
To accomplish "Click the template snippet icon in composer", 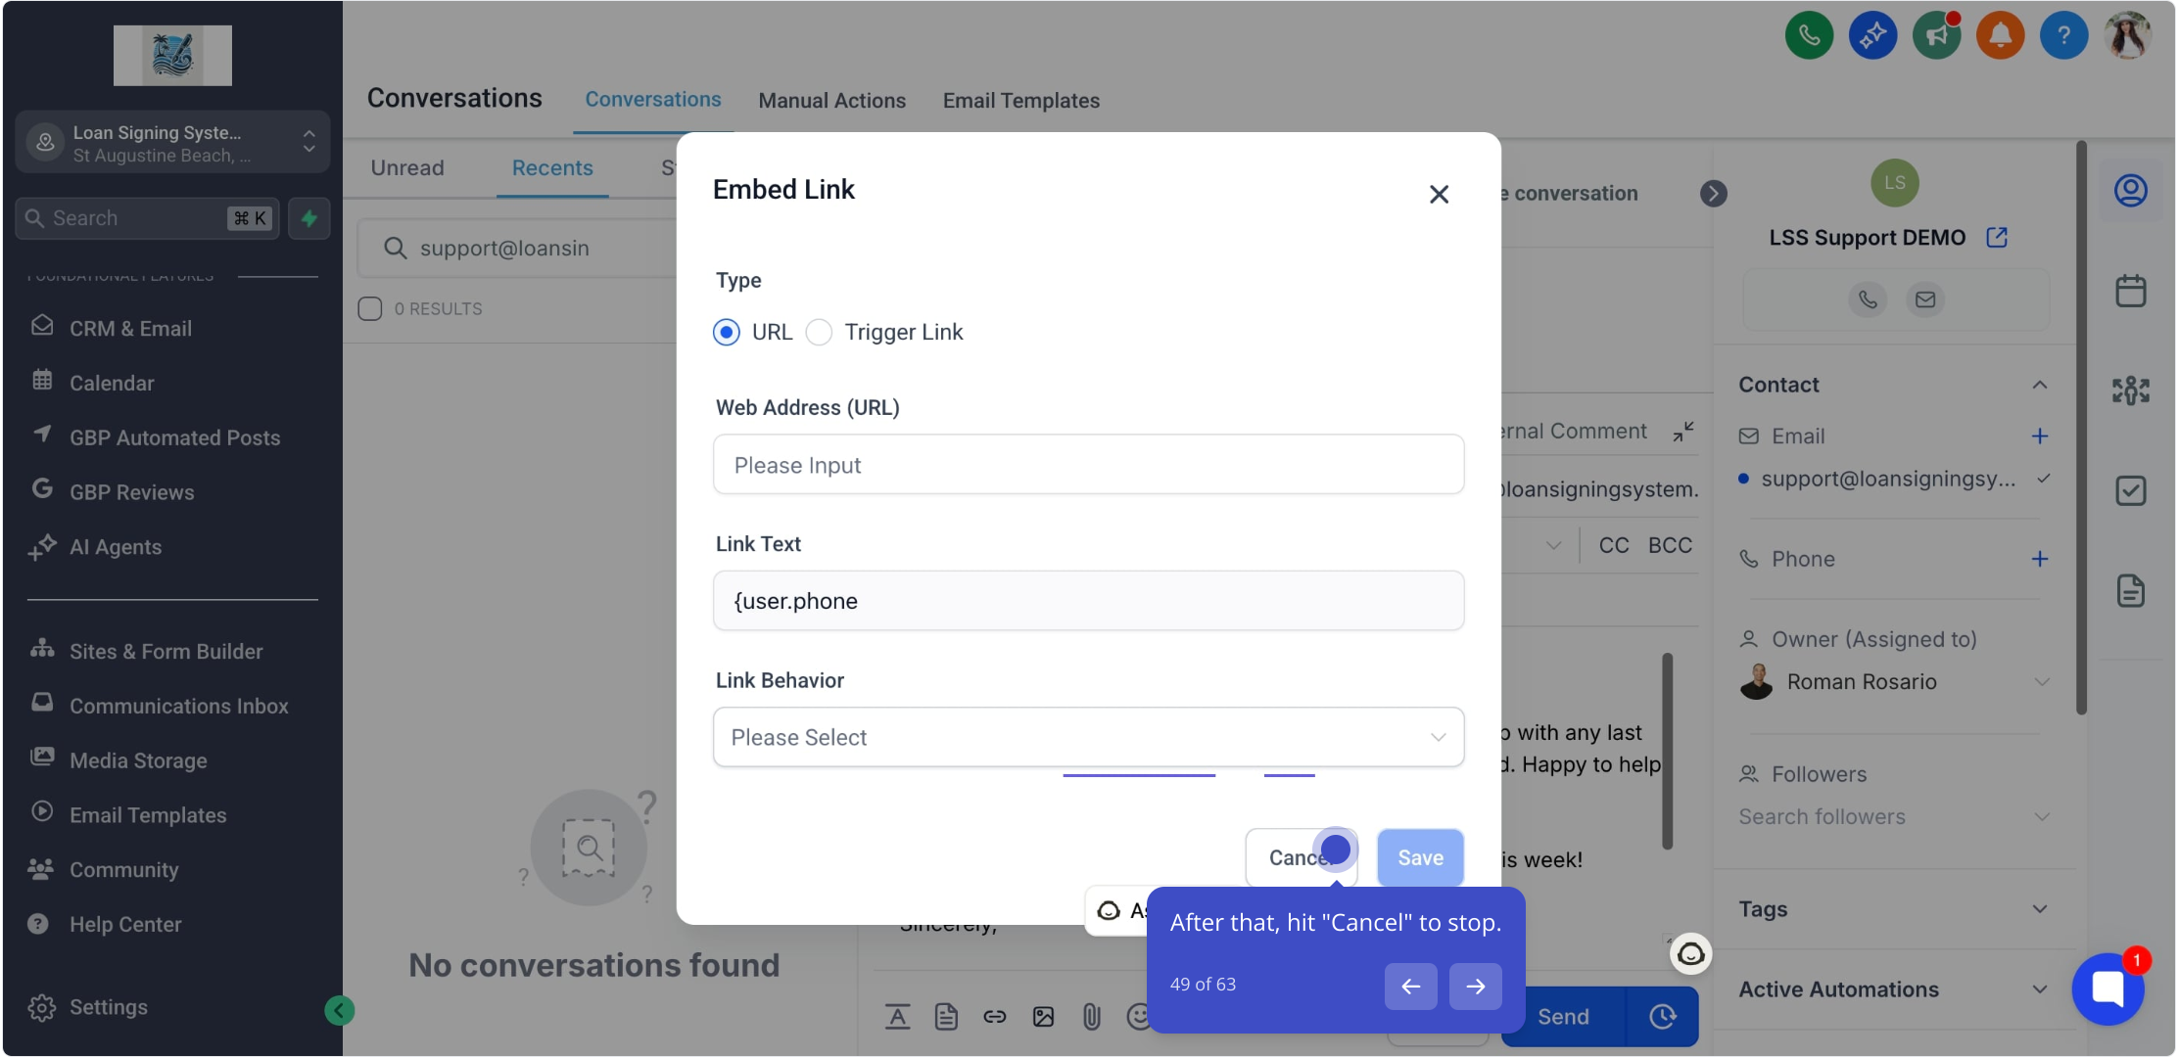I will pos(946,1017).
